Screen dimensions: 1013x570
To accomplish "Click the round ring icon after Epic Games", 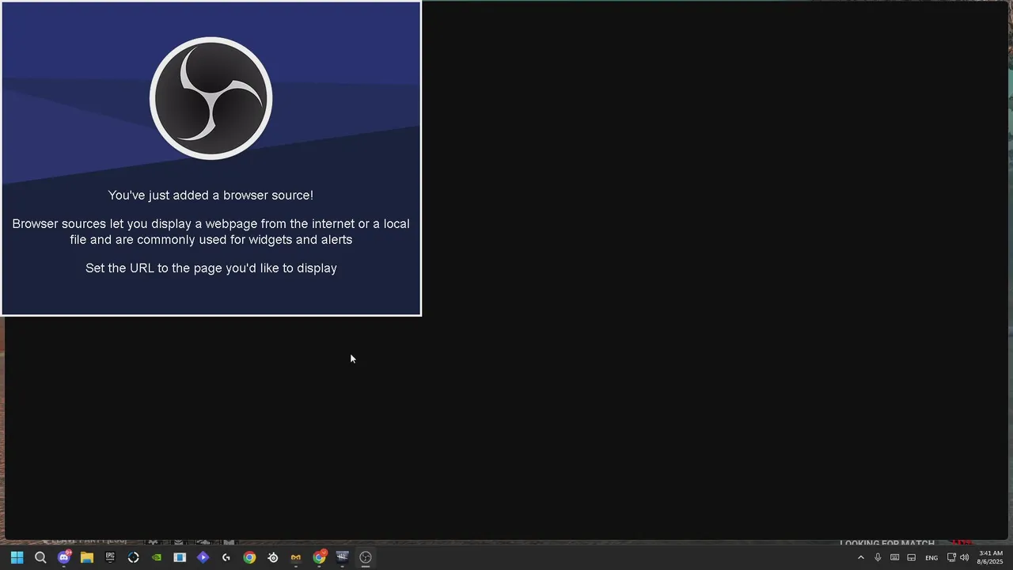I will 133,557.
